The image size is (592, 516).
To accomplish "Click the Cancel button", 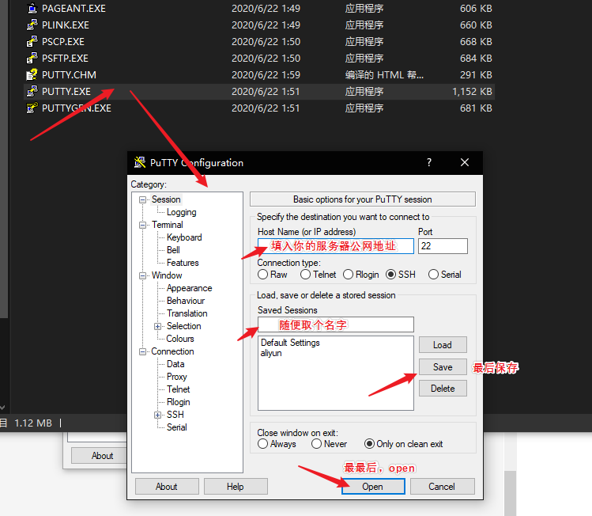I will (442, 487).
